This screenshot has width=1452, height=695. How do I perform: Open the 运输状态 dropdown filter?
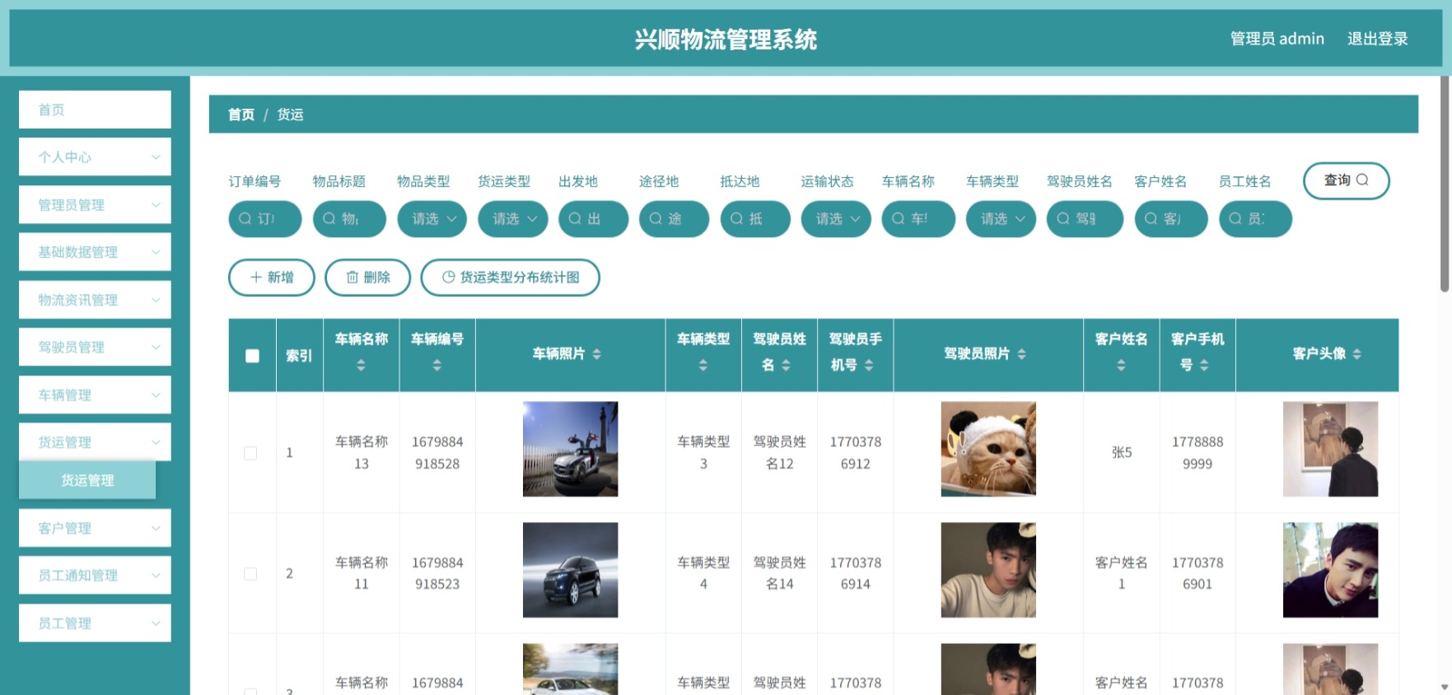836,219
